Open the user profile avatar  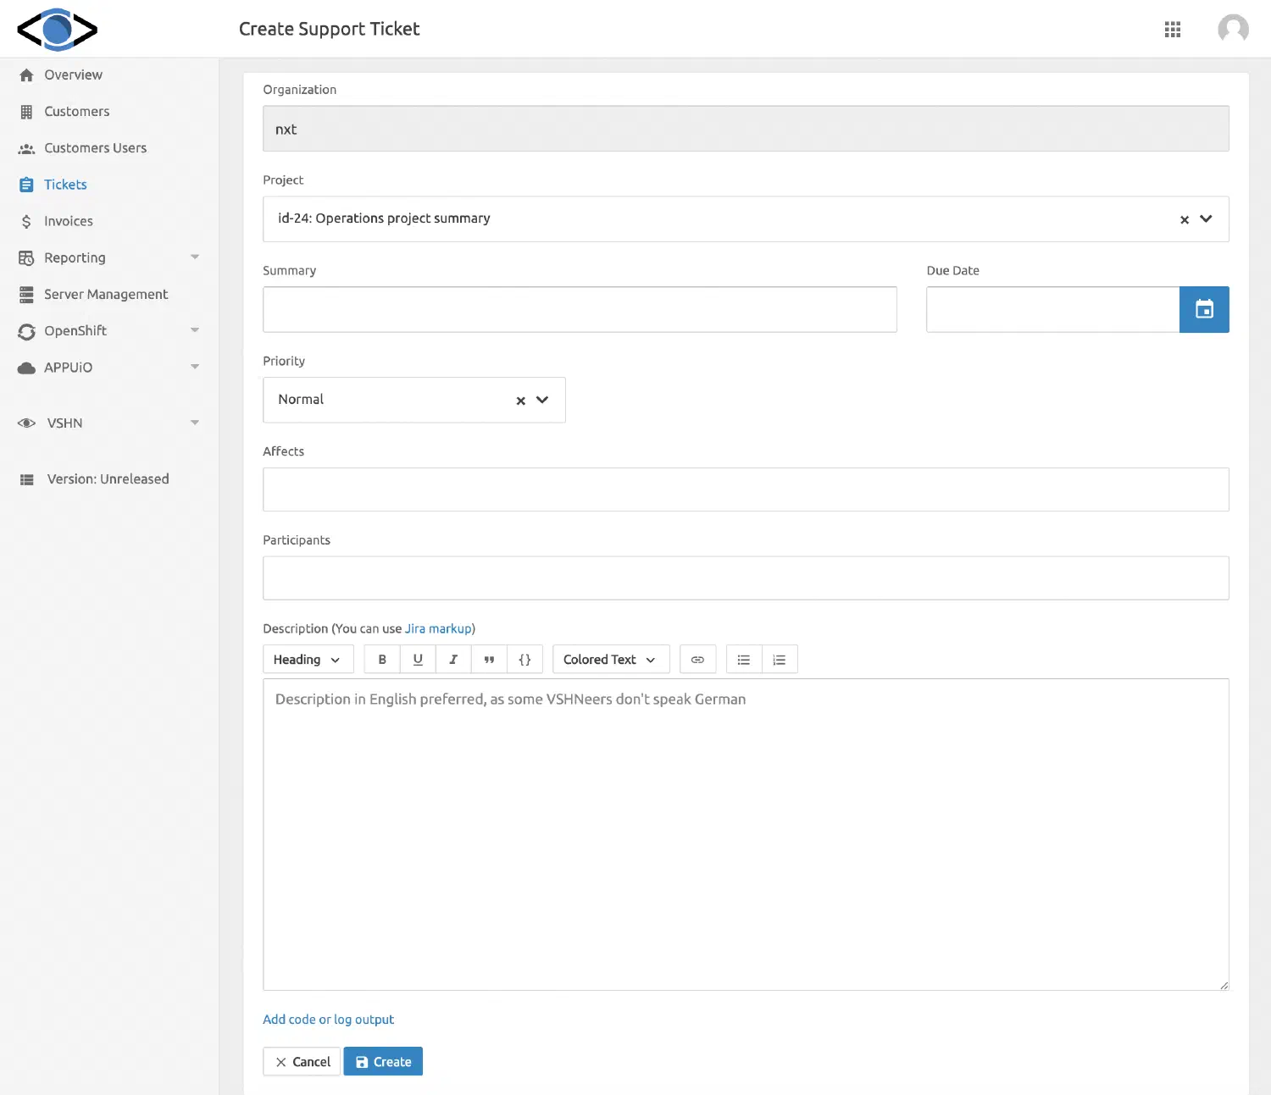(1233, 30)
